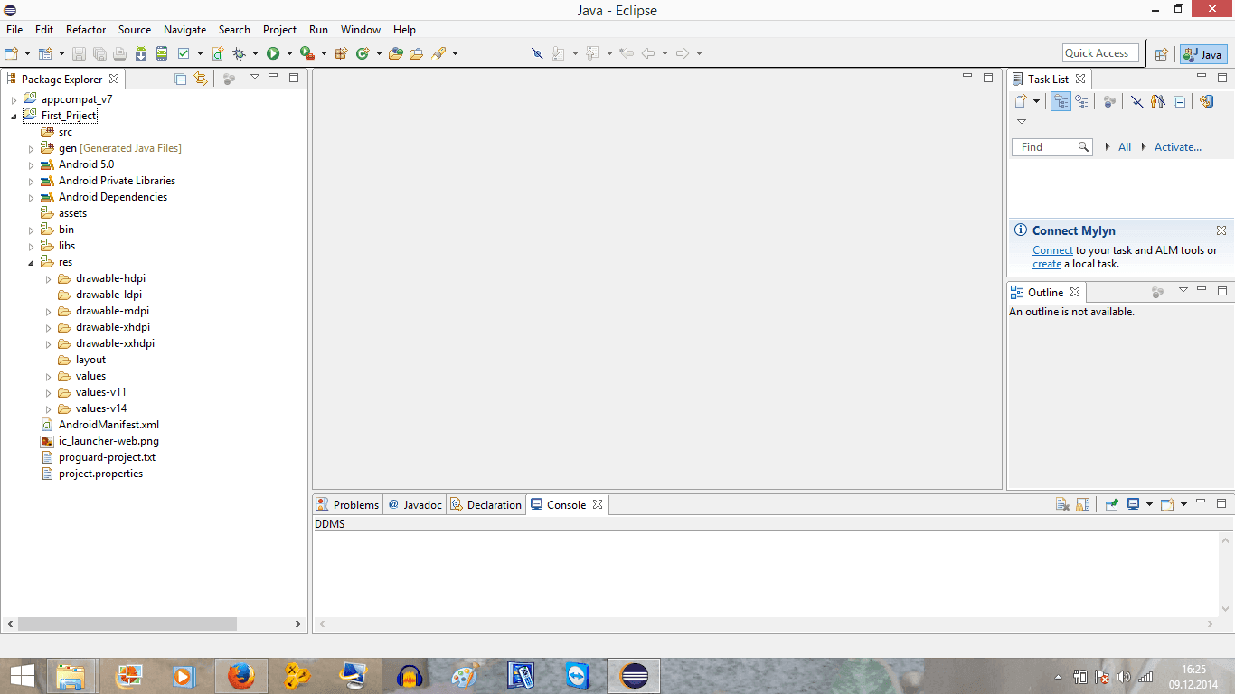The image size is (1235, 694).
Task: Toggle Show only My Tasks icon
Action: (1158, 101)
